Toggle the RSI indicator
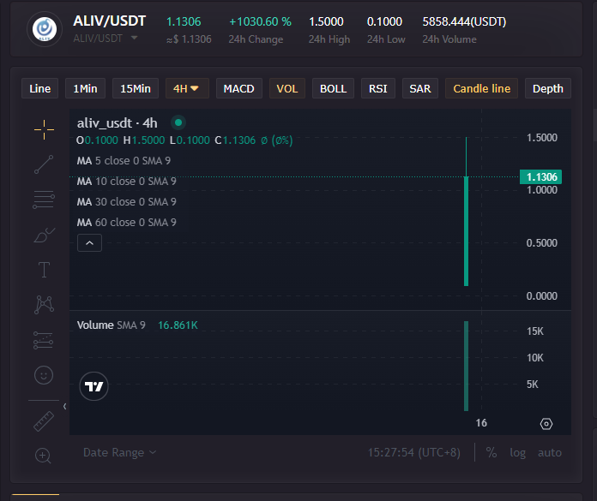This screenshot has width=597, height=501. coord(378,88)
